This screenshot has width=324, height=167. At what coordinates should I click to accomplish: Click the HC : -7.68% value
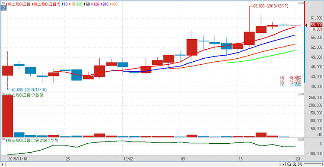pos(291,85)
